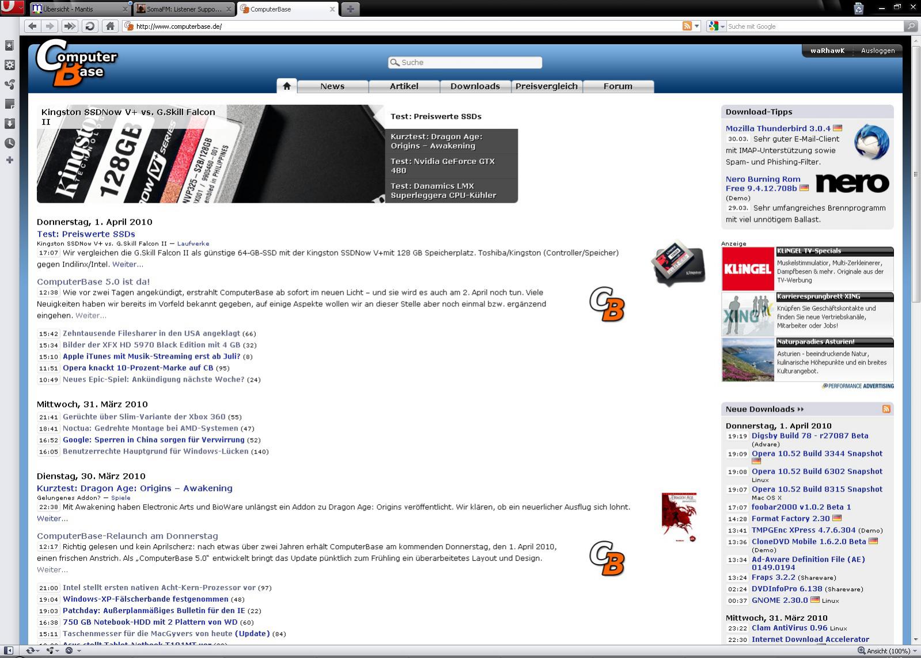This screenshot has width=921, height=658.
Task: Click the Kingston SSD thumbnail beside the article
Action: 679,262
